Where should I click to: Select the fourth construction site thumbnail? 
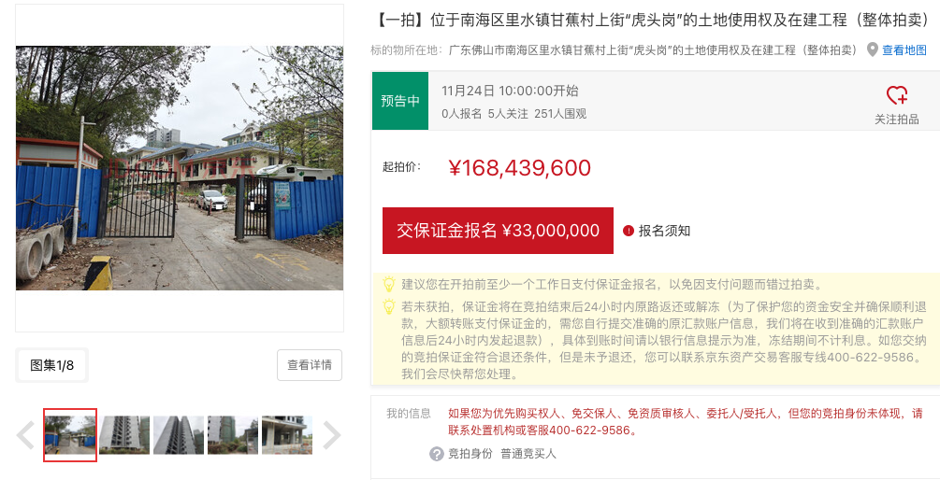click(x=233, y=435)
